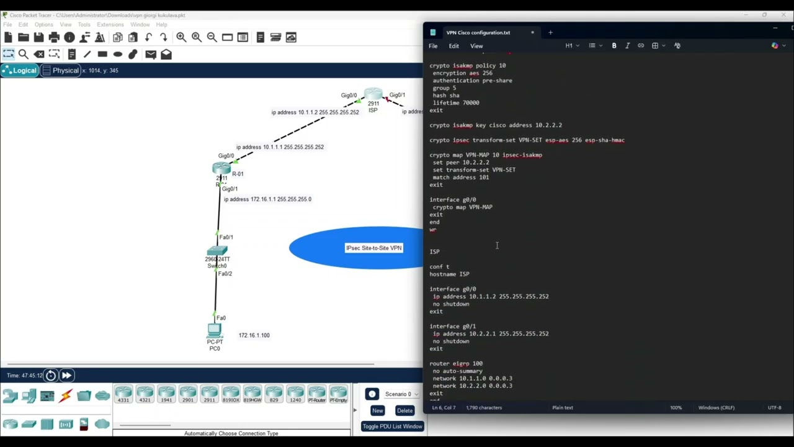Viewport: 794px width, 447px height.
Task: Create a new Packet Tracer file
Action: tap(9, 38)
